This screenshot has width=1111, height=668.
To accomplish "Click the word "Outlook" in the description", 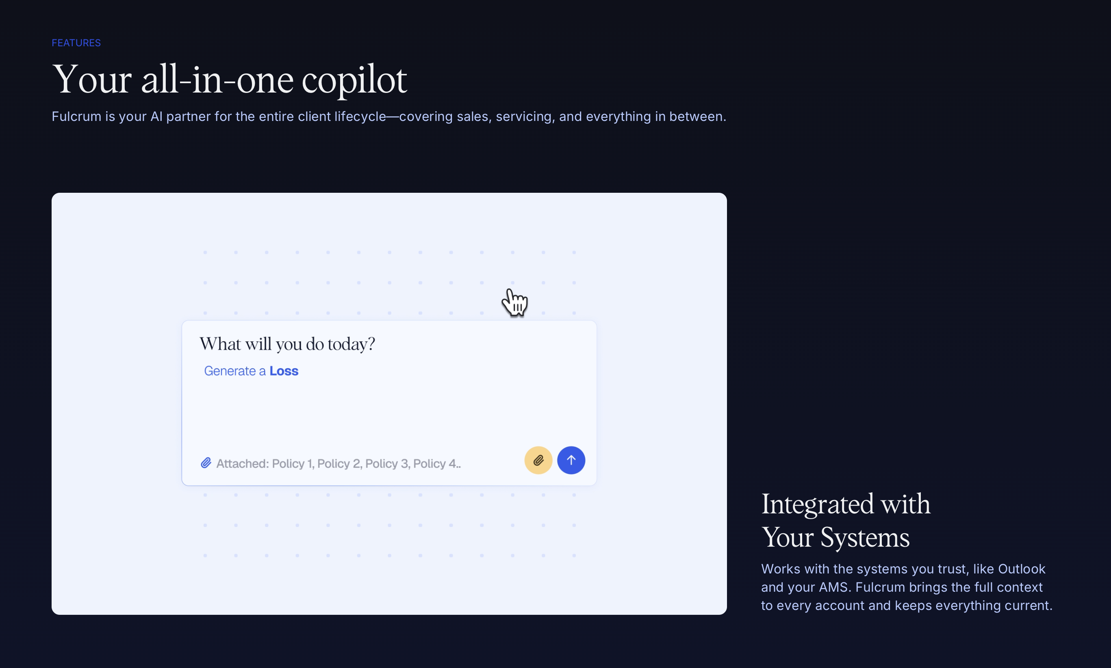I will (1021, 569).
